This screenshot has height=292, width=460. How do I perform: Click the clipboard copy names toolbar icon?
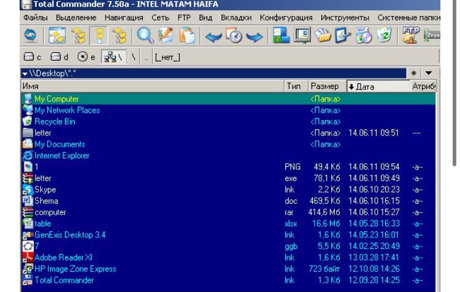coord(187,36)
